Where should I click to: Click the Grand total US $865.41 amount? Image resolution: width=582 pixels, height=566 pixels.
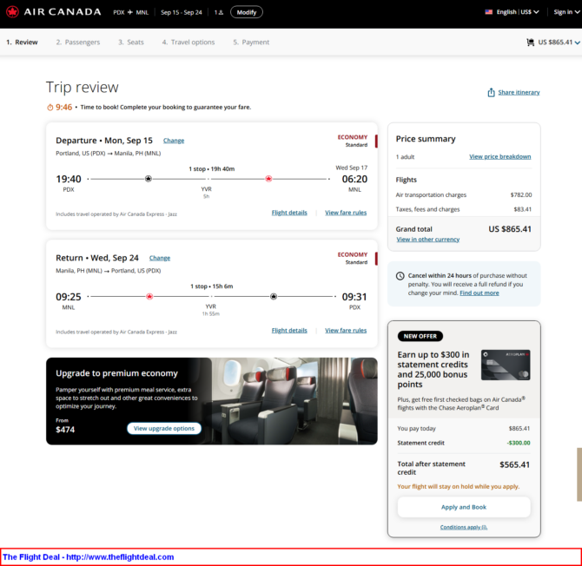click(x=510, y=229)
